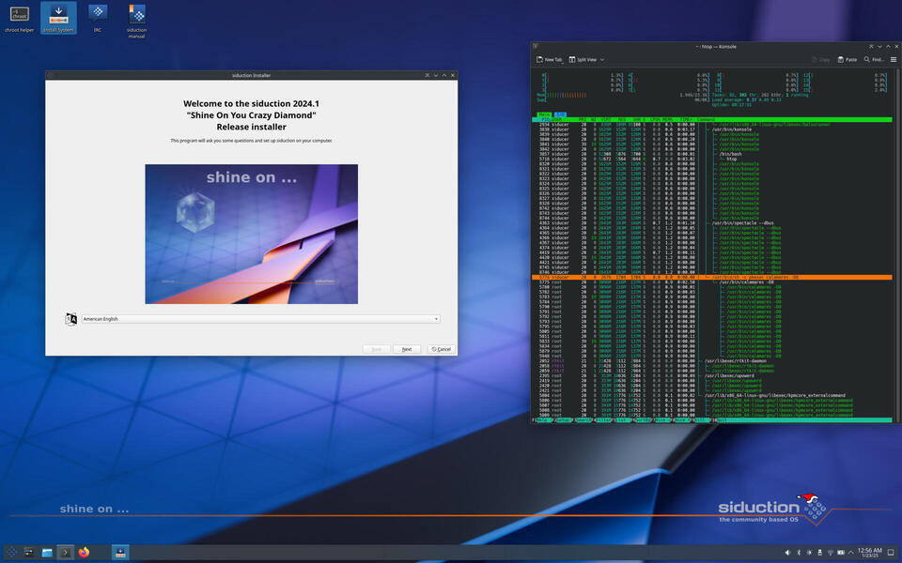Click the show desktop button on the taskbar
The height and width of the screenshot is (563, 902).
(x=891, y=553)
